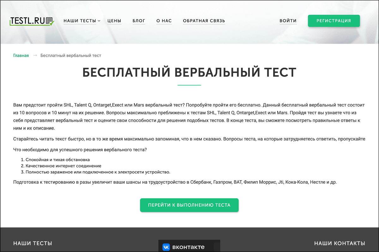Click list item Качественное интернет соединение
379x252 pixels.
(63, 166)
